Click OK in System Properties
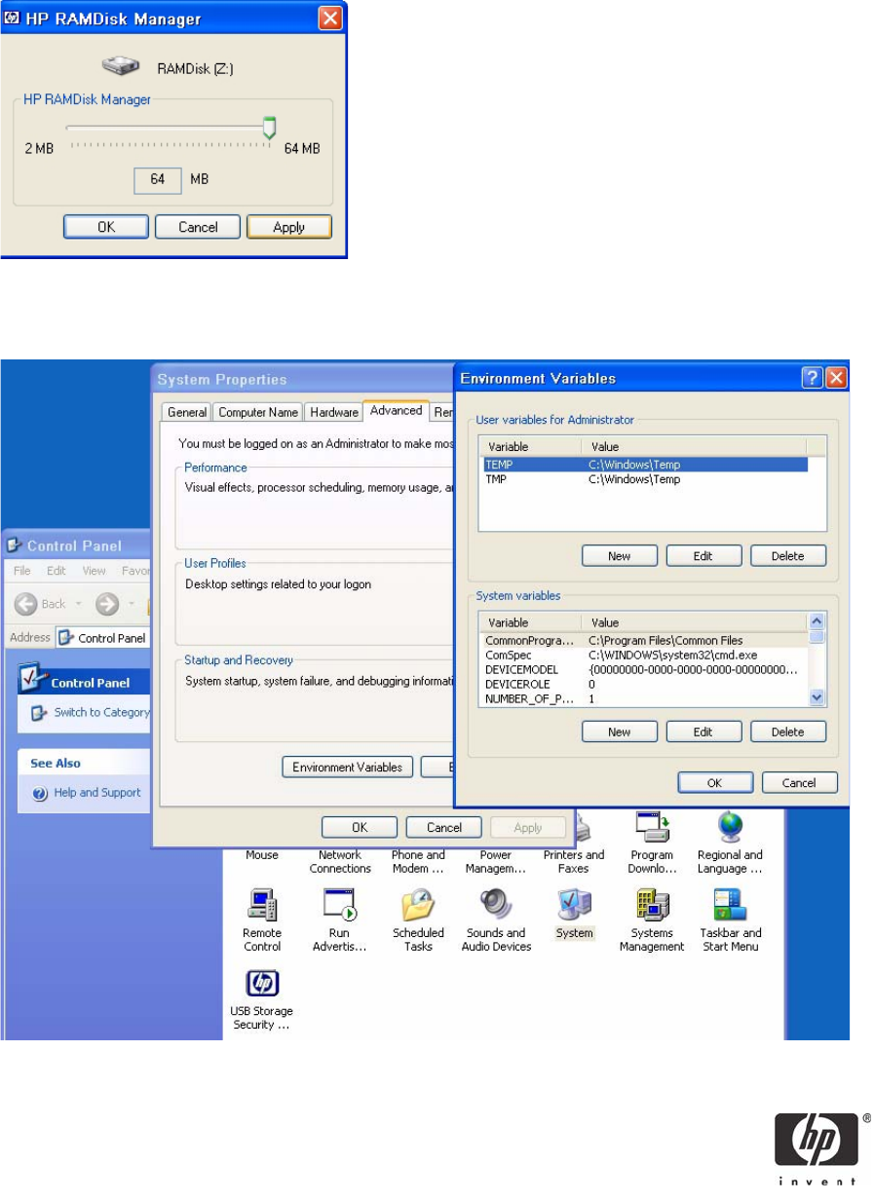The height and width of the screenshot is (1201, 874). pos(360,827)
